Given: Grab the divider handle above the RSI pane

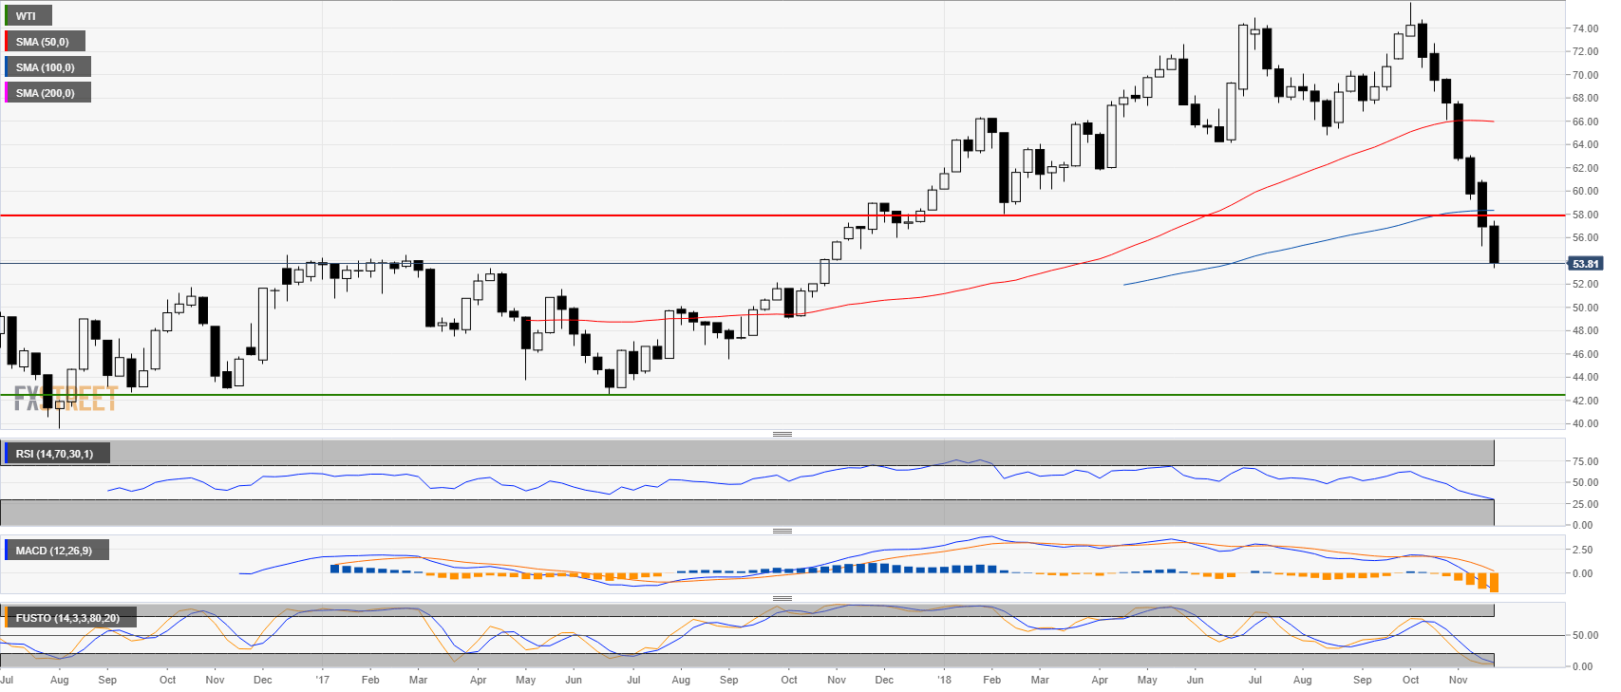Looking at the screenshot, I should pos(782,434).
